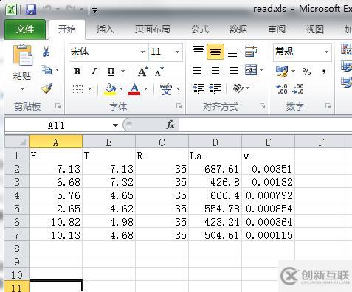Click the Decrease Decimal icon
The image size is (352, 292).
point(298,89)
